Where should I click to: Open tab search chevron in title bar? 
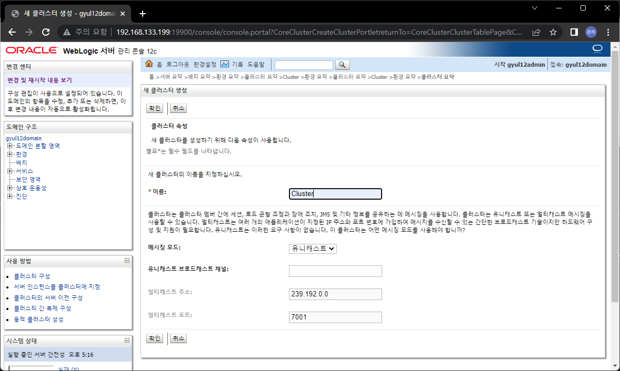(535, 8)
